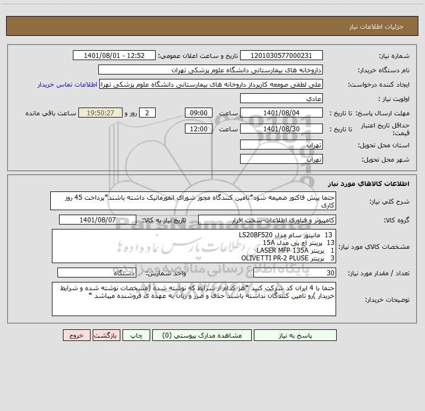The height and width of the screenshot is (411, 425).
Task: Click the label ایجاد کننده درخواست
Action: click(x=379, y=84)
